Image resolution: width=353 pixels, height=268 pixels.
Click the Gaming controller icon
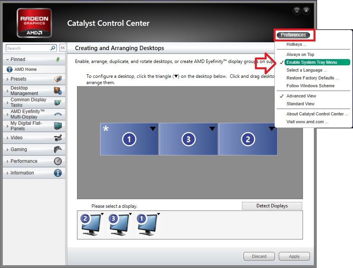(58, 149)
